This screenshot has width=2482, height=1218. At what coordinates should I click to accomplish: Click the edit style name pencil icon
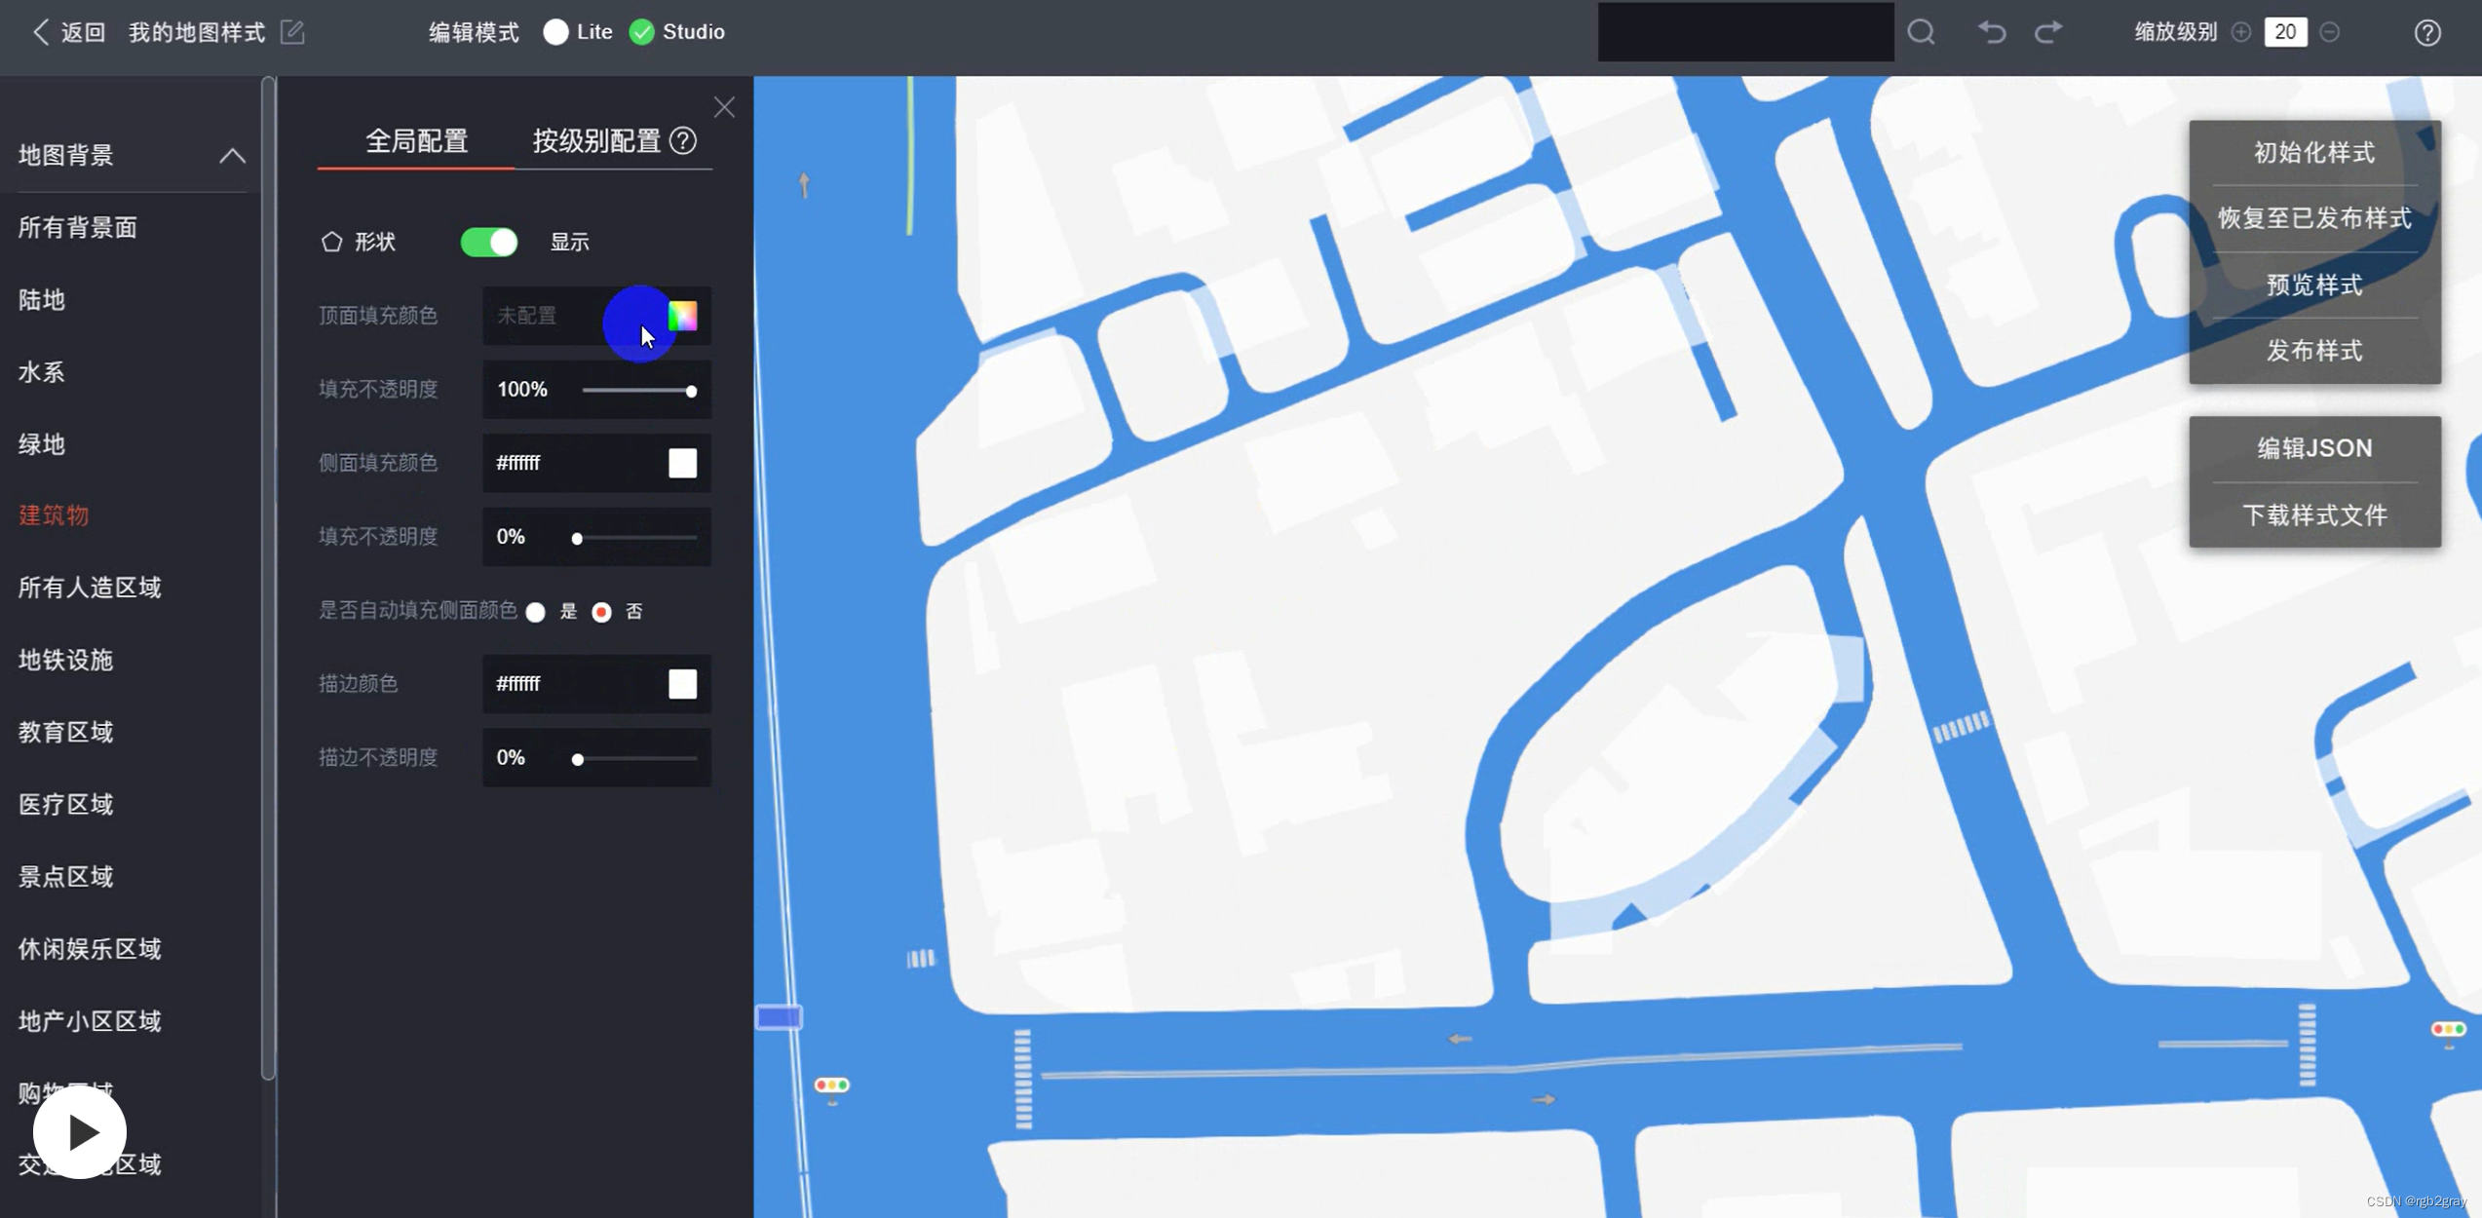pyautogui.click(x=292, y=32)
